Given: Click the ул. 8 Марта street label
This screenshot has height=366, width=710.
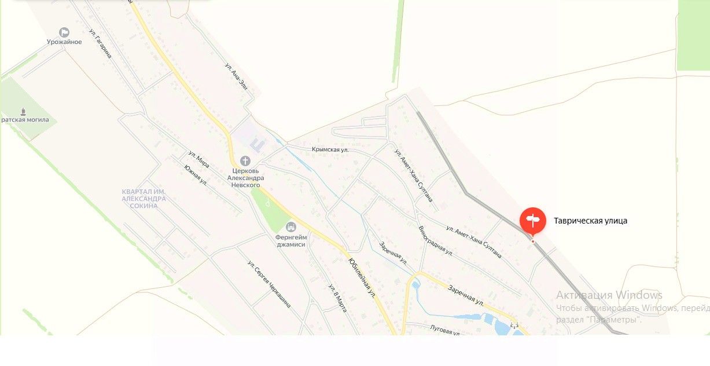Looking at the screenshot, I should click(x=337, y=299).
